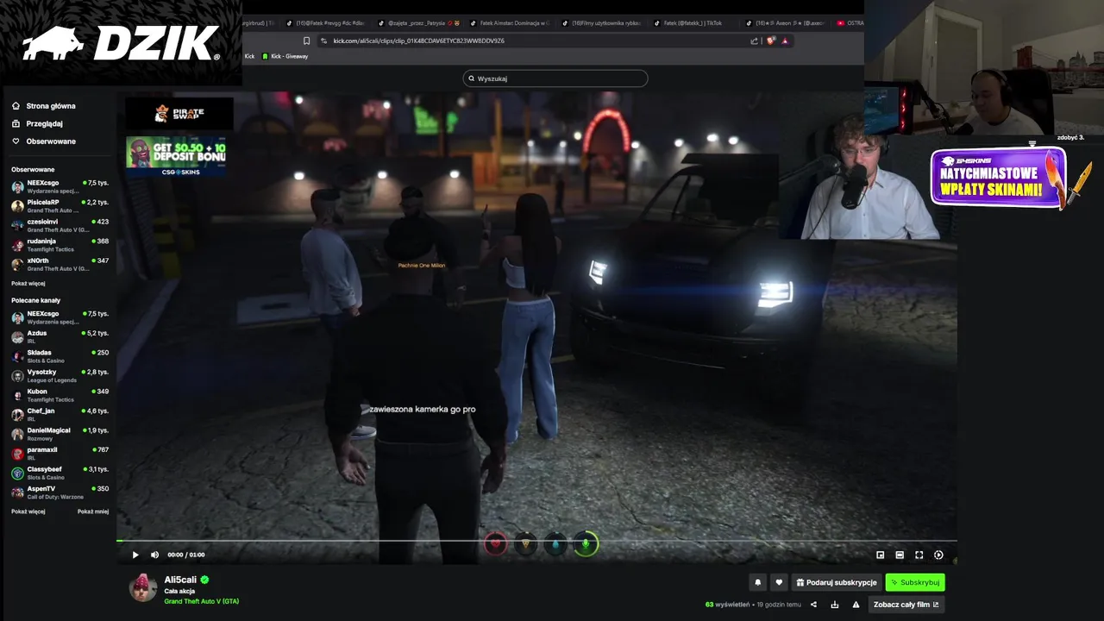Screen dimensions: 1104x621
Task: Open czesioinvi channel in sidebar
Action: 60,225
